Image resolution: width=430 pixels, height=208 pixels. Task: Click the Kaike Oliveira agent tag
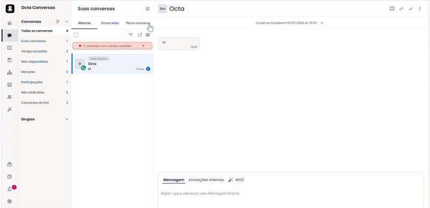[98, 58]
